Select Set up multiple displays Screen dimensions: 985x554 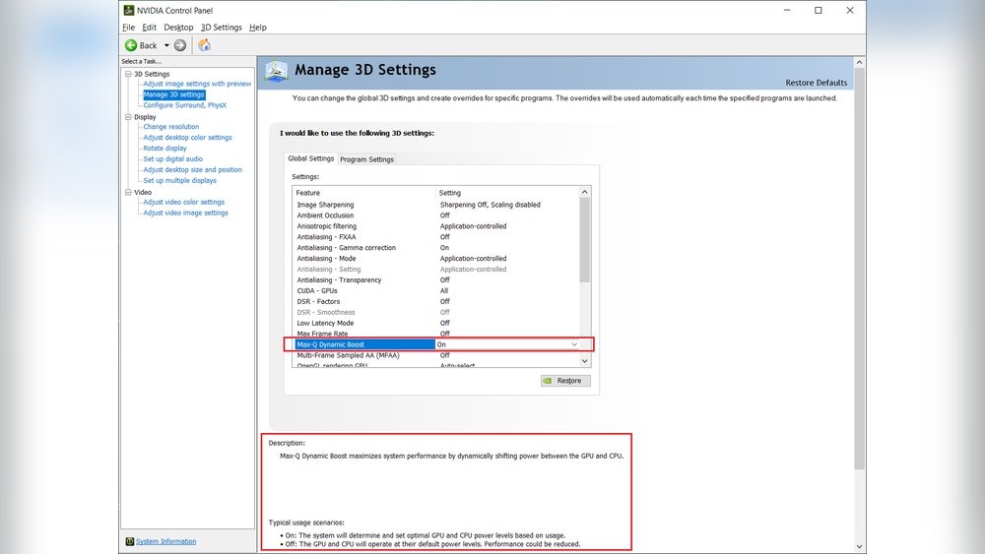[x=179, y=180]
